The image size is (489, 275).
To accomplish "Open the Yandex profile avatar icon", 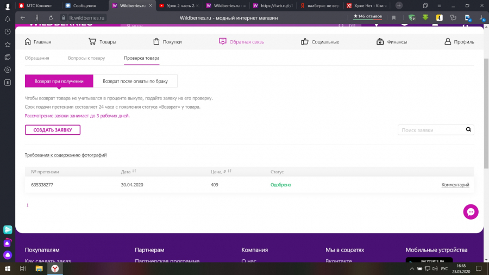I will pos(8,6).
